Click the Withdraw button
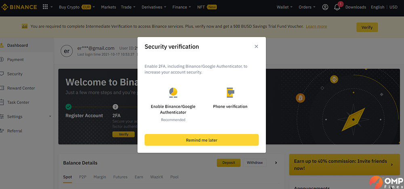 [x=255, y=163]
